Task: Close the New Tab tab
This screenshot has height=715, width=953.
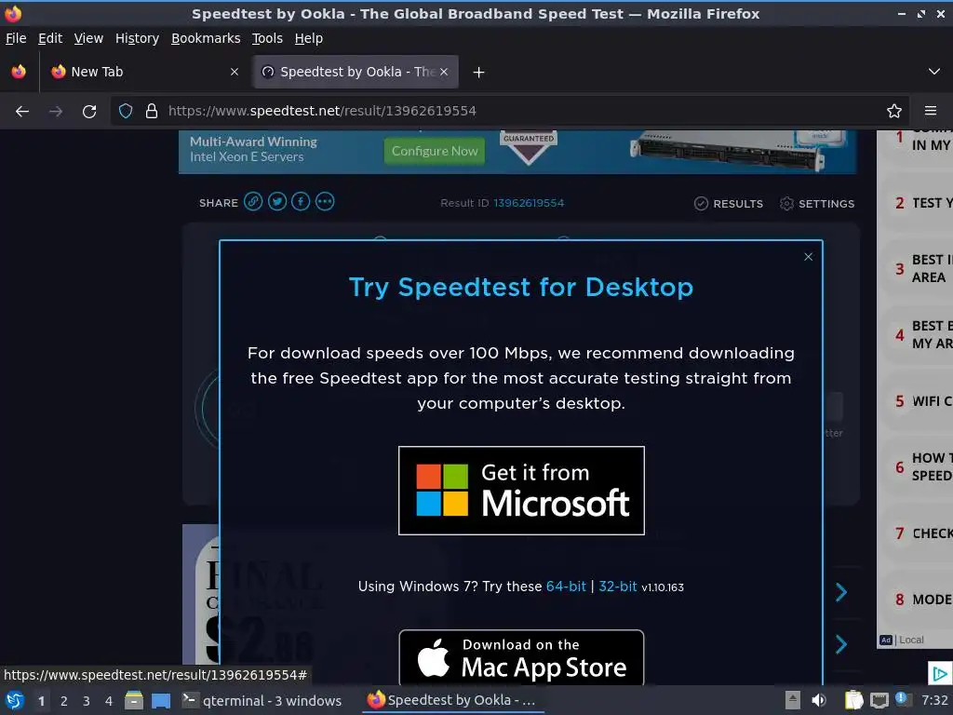Action: click(x=235, y=72)
